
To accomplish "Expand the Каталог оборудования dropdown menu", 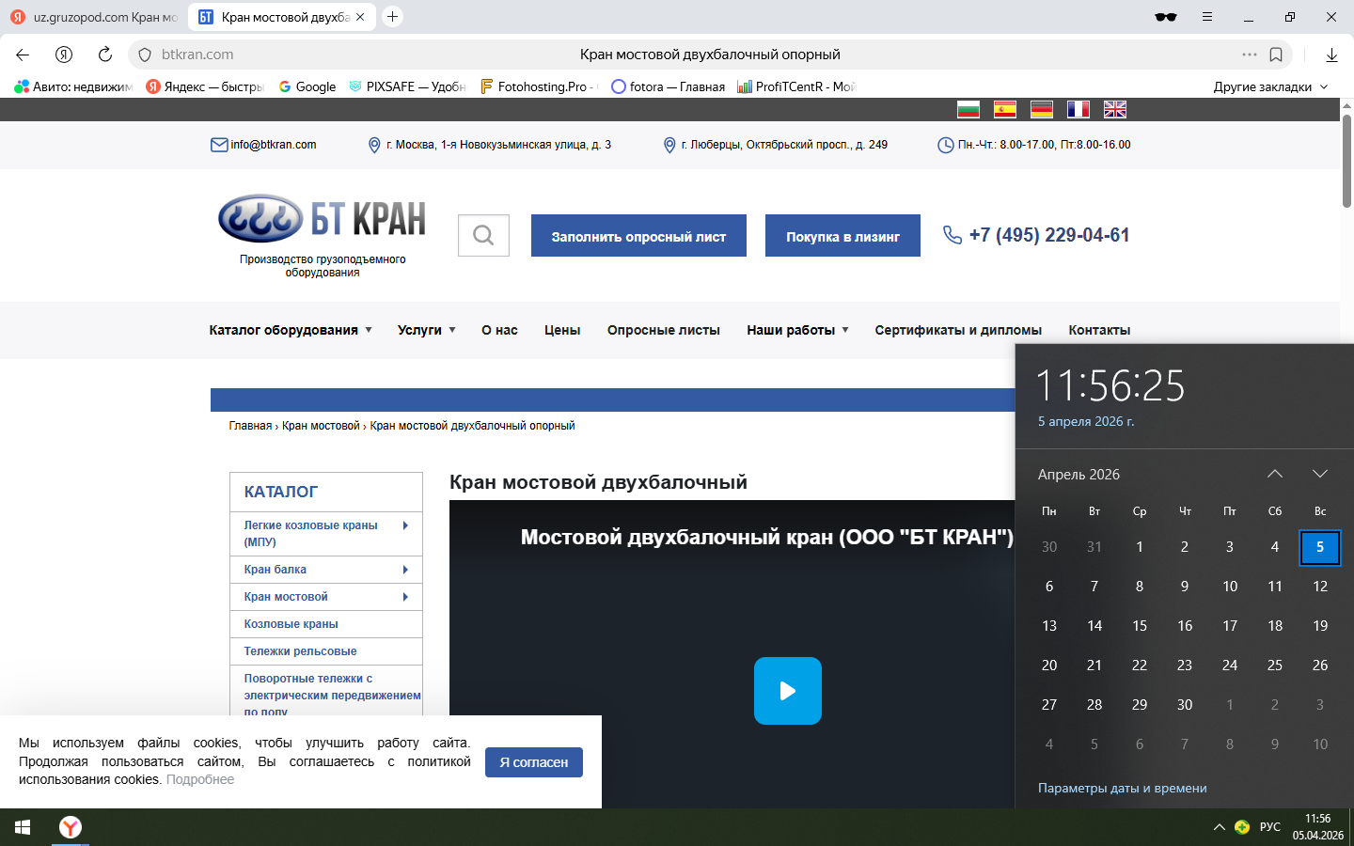I will click(290, 330).
